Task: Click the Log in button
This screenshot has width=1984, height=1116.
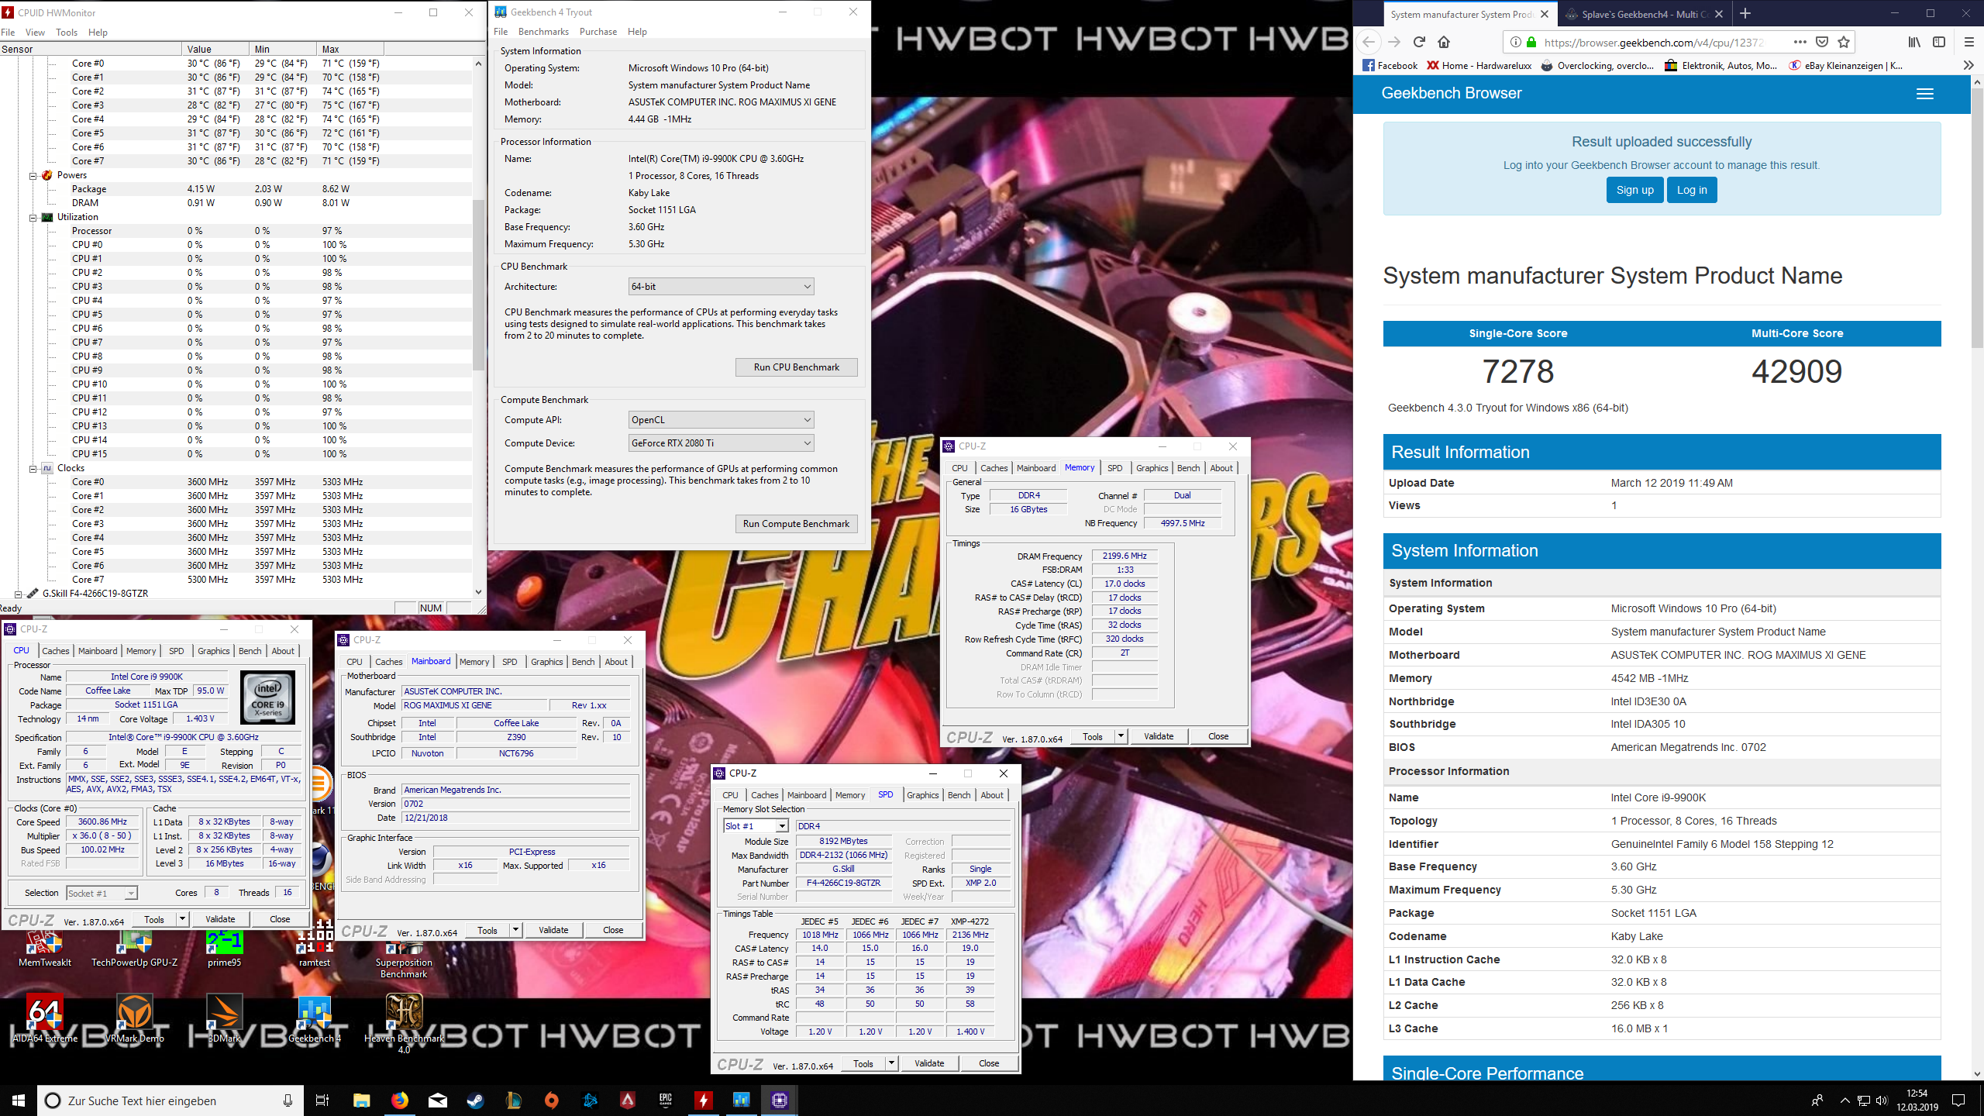Action: point(1692,190)
